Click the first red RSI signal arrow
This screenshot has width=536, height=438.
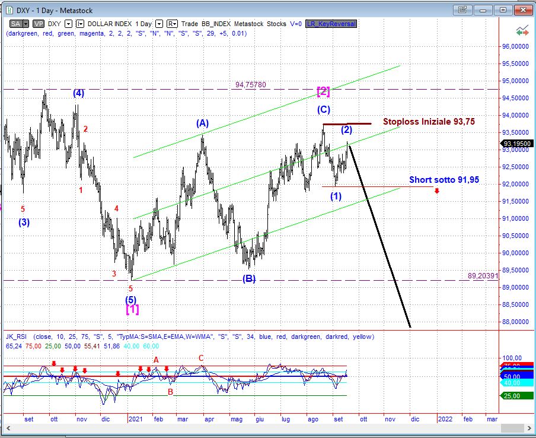pos(54,363)
